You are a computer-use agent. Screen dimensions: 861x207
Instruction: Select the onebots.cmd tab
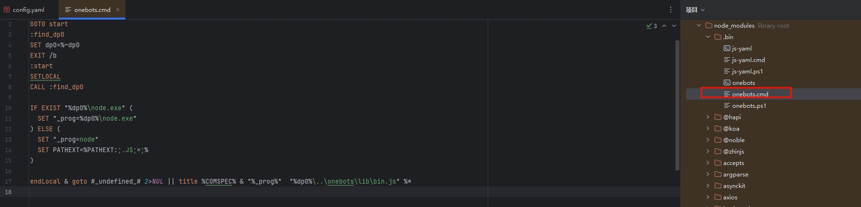(x=92, y=10)
